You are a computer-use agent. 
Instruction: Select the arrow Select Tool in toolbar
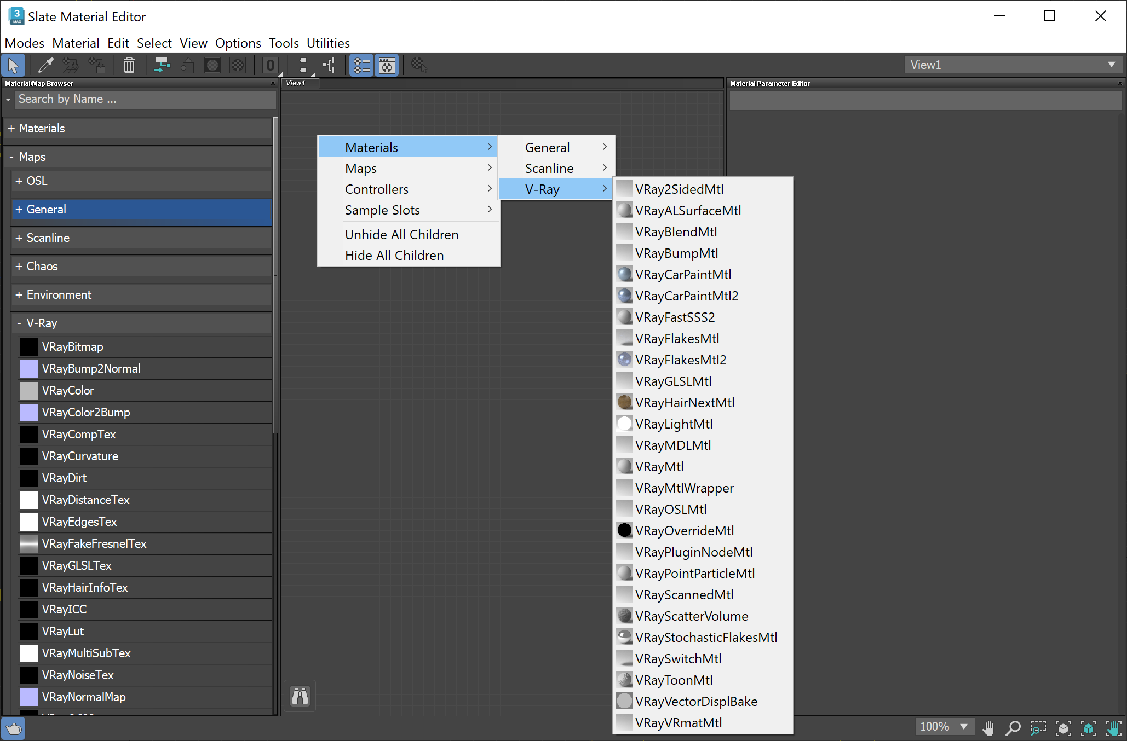pos(13,65)
